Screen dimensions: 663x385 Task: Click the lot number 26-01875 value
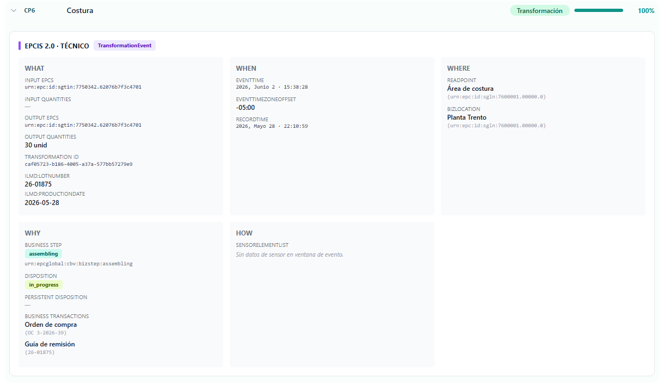(38, 184)
